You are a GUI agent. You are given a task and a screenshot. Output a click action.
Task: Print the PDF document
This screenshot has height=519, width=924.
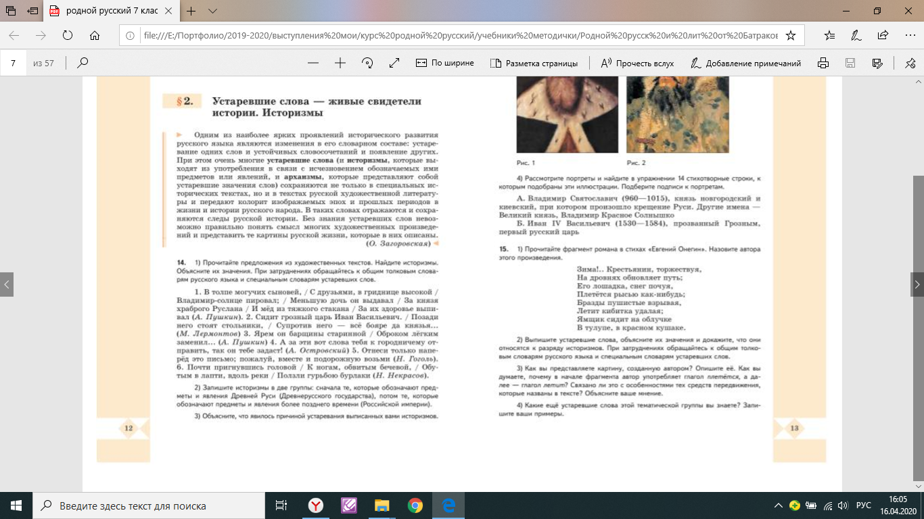click(x=823, y=63)
